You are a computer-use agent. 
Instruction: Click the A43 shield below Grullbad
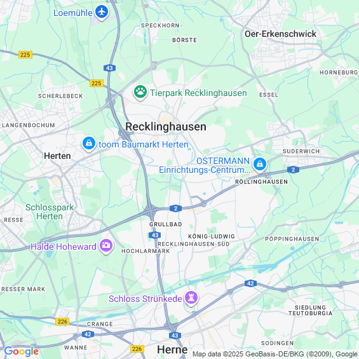(x=155, y=235)
